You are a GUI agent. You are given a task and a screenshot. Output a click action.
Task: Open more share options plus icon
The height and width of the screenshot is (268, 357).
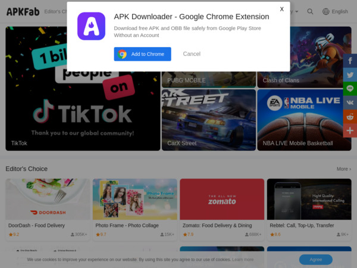click(350, 130)
